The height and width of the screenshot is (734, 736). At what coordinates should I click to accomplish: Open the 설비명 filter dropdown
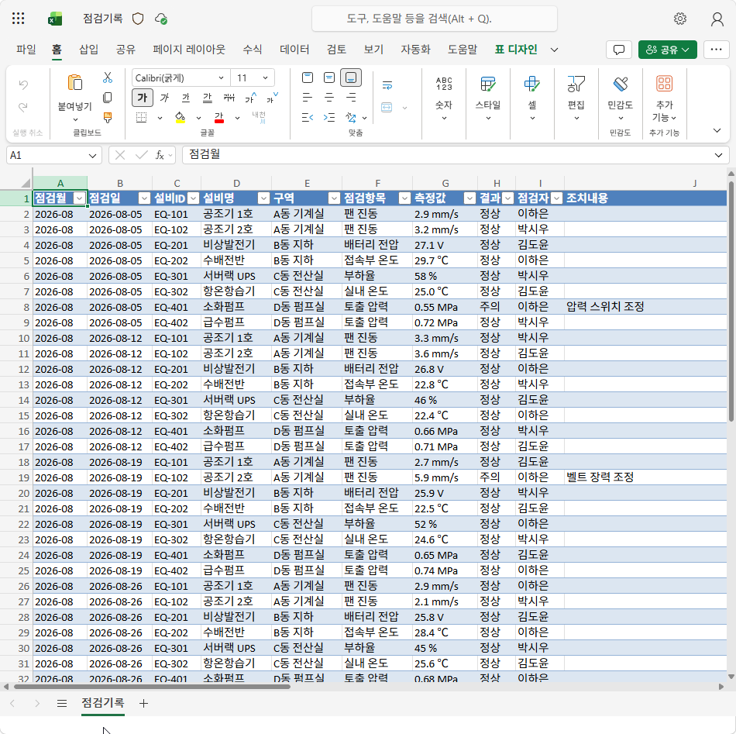(x=263, y=198)
